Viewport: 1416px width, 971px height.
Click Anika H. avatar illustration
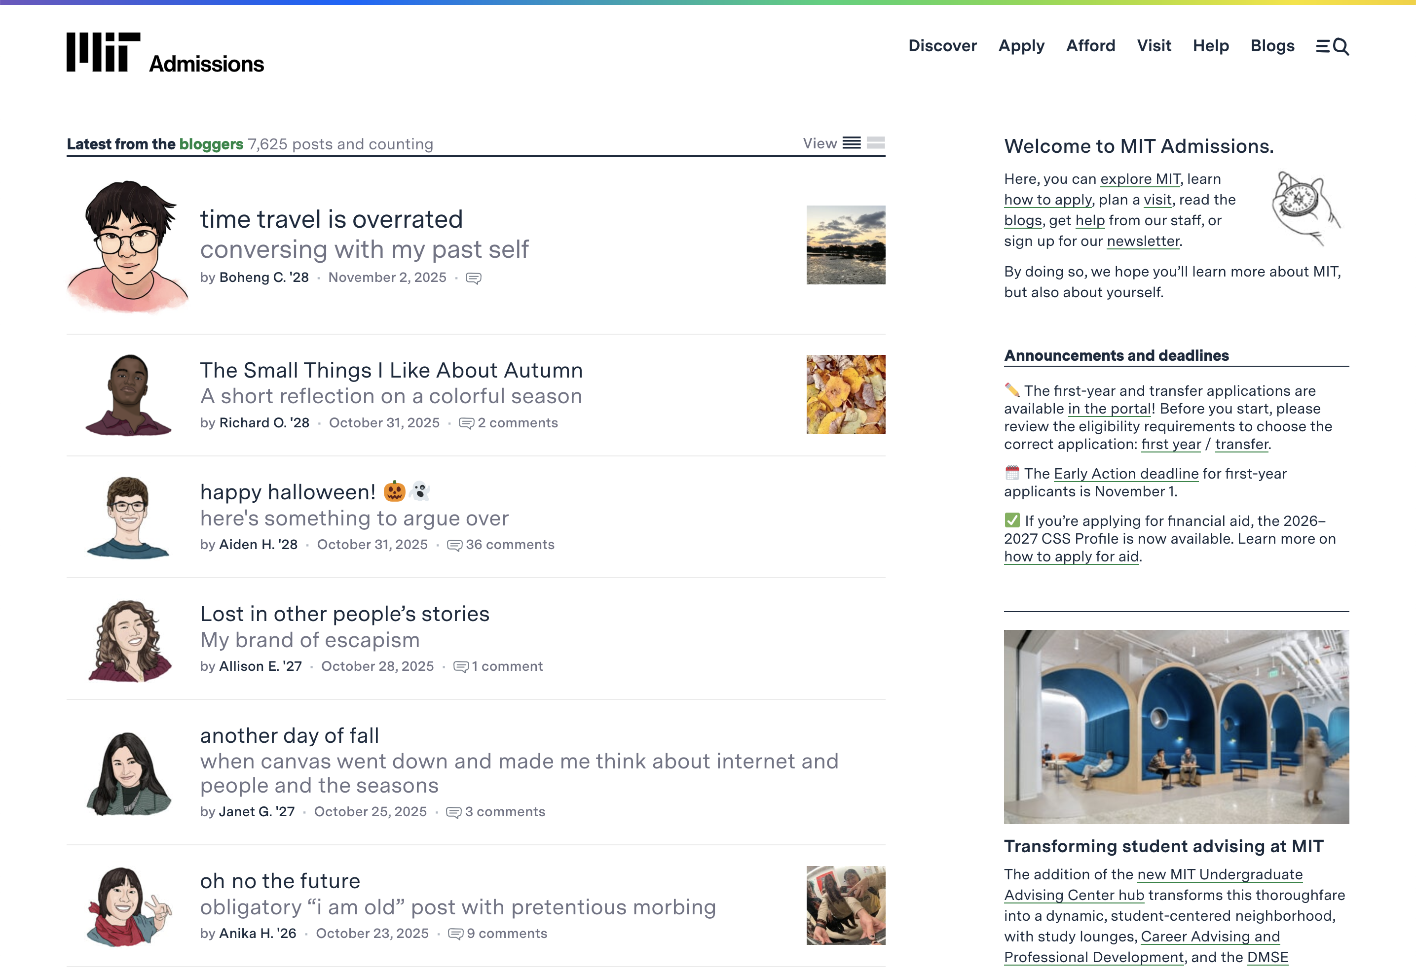pyautogui.click(x=128, y=906)
